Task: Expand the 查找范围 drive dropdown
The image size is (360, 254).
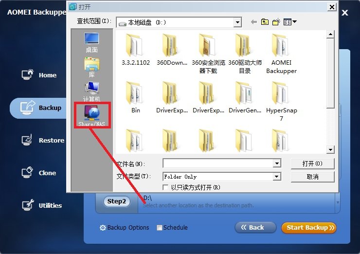Action: point(237,22)
